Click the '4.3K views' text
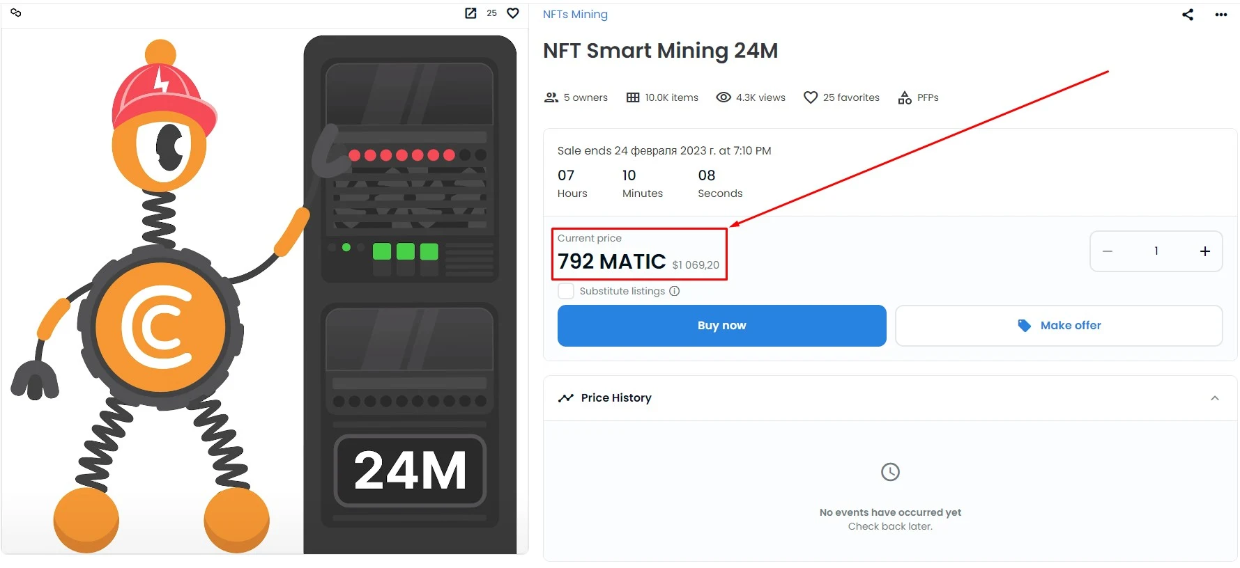1240x568 pixels. pos(760,97)
